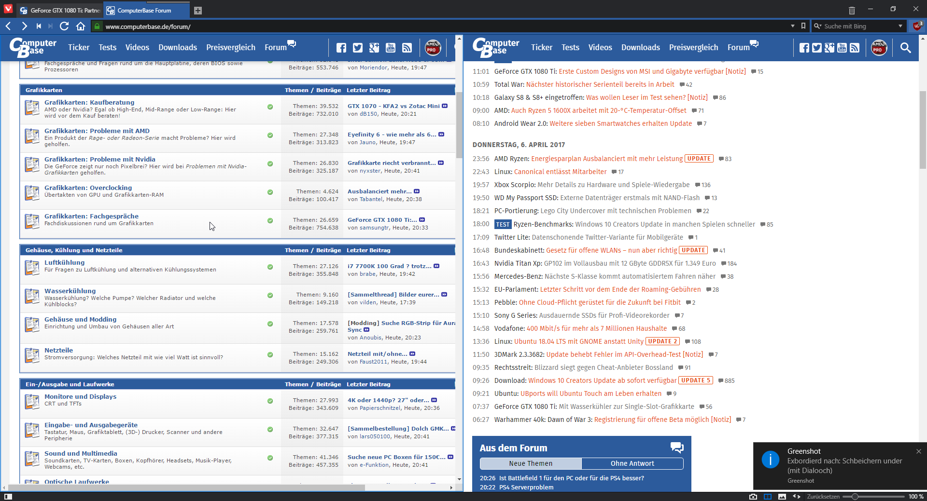The width and height of the screenshot is (927, 501).
Task: Open Facebook icon in left pane header
Action: [341, 47]
